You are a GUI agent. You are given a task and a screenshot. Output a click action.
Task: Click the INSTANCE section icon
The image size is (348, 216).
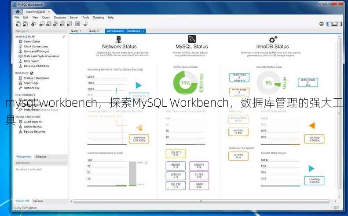32,73
